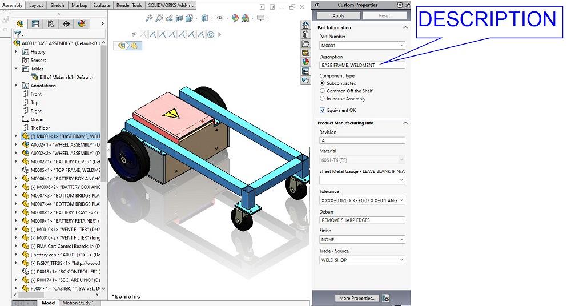The image size is (571, 306).
Task: Open Appearances, Scenes and Decals task pane icon
Action: click(x=305, y=62)
